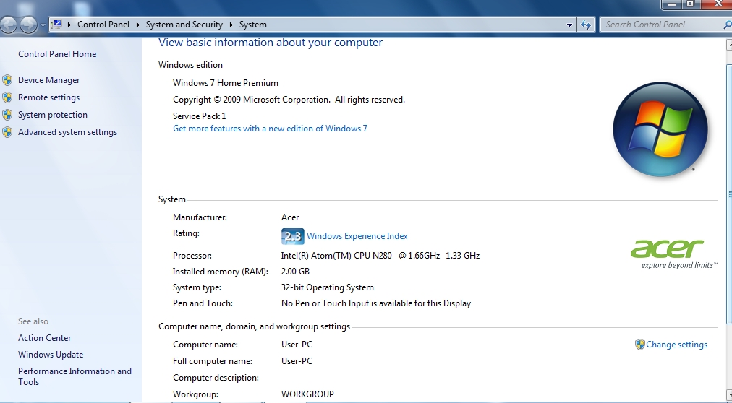Image resolution: width=732 pixels, height=403 pixels.
Task: Open the Windows Experience Index link
Action: point(357,236)
